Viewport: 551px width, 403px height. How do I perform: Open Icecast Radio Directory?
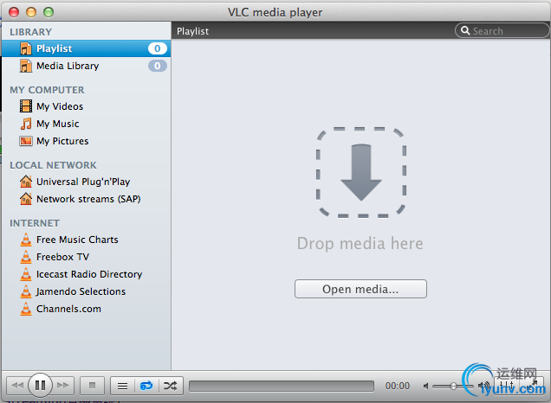tap(89, 274)
